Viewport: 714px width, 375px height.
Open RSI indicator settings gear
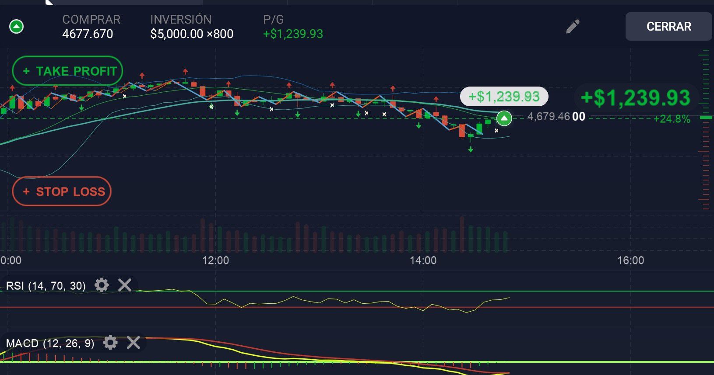pyautogui.click(x=102, y=285)
